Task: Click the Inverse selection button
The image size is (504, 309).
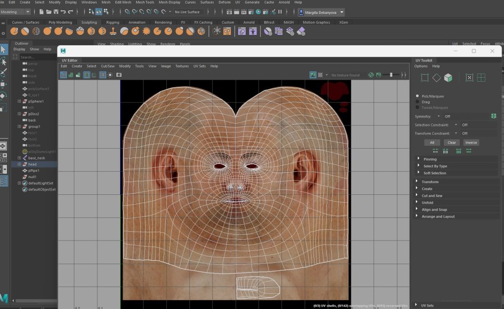Action: pyautogui.click(x=471, y=143)
